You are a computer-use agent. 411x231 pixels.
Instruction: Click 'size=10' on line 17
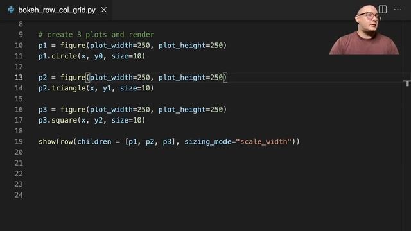point(127,120)
